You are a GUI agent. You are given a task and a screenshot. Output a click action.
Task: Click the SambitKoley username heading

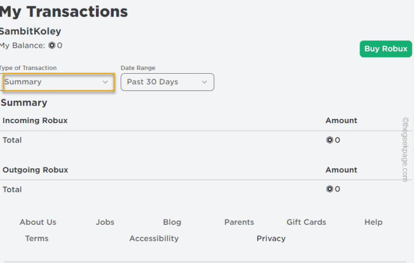point(30,31)
